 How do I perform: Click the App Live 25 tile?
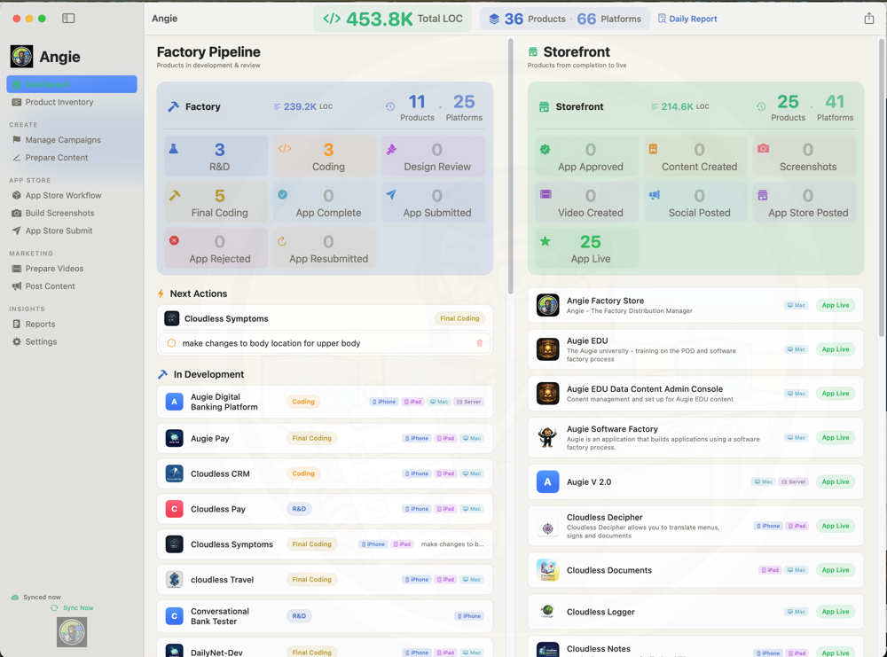[586, 248]
